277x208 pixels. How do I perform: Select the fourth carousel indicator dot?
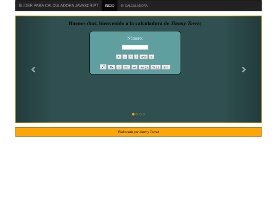click(x=144, y=114)
